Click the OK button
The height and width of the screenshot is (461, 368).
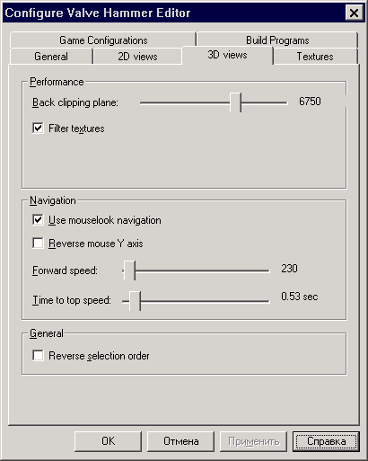(108, 441)
